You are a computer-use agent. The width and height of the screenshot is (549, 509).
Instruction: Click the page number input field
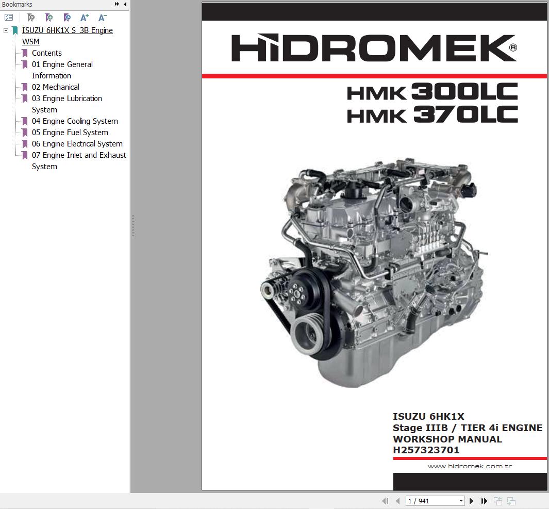(x=431, y=501)
